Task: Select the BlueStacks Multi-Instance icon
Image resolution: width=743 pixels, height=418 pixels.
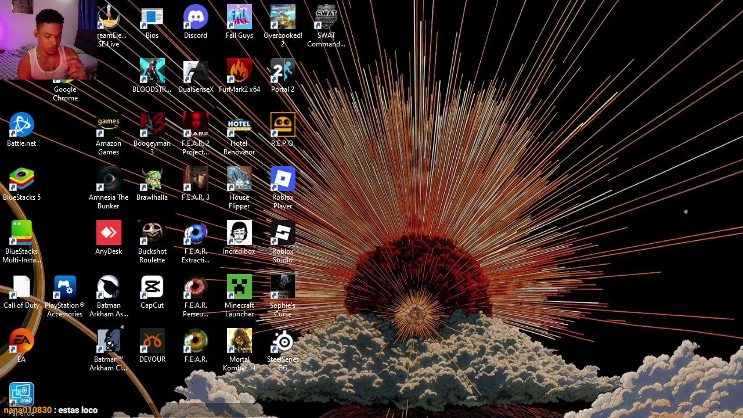Action: pyautogui.click(x=21, y=243)
